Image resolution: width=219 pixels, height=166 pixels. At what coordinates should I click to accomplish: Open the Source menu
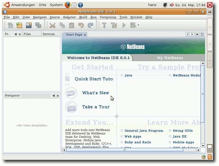(55, 17)
